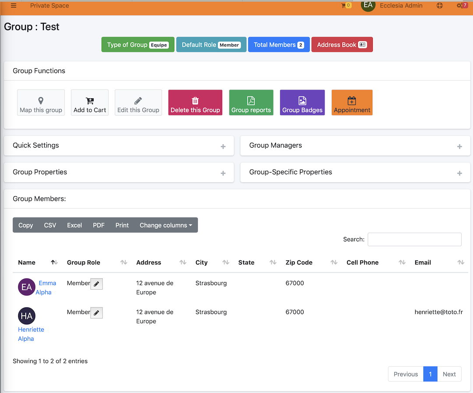Click the trash can icon
The width and height of the screenshot is (473, 393).
pyautogui.click(x=195, y=100)
